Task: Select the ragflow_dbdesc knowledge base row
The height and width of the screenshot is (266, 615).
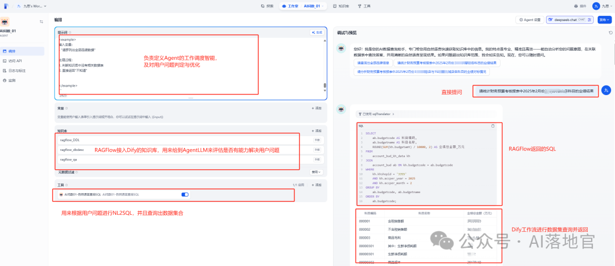Action: 190,149
